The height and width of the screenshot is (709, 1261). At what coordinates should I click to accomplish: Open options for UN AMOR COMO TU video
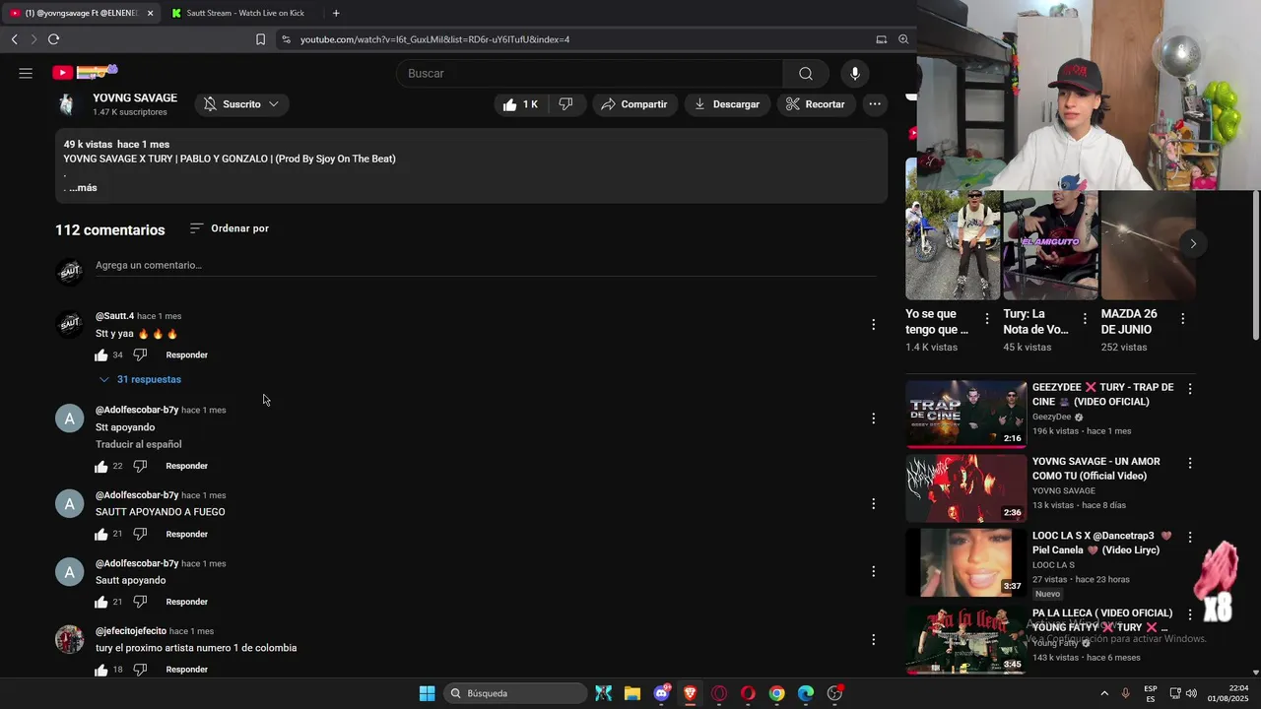coord(1189,463)
